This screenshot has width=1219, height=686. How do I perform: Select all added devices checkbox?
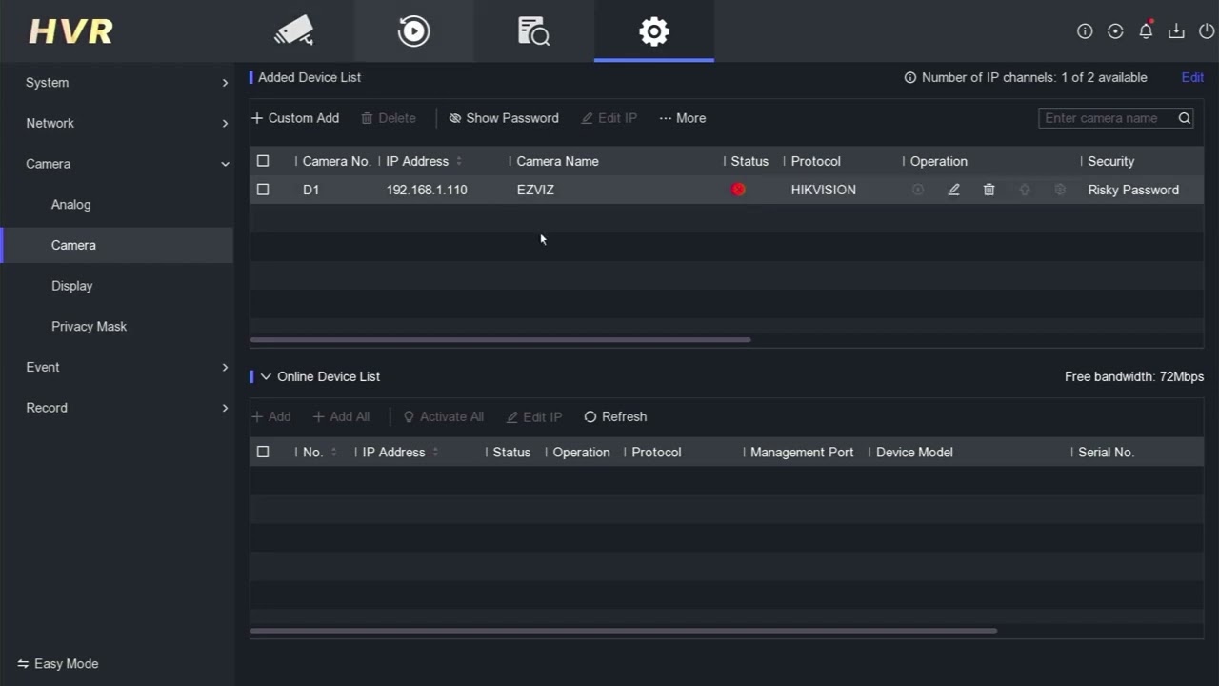point(263,161)
